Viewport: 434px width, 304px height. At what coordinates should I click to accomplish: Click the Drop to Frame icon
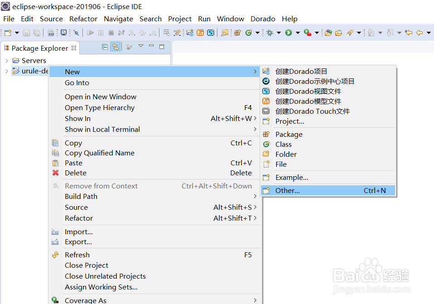point(166,33)
